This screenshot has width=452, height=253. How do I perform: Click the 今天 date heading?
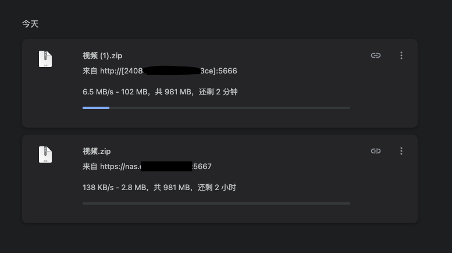pyautogui.click(x=30, y=24)
